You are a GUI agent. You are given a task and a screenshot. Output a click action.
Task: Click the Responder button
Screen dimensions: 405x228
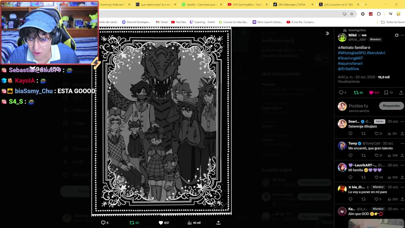click(391, 106)
